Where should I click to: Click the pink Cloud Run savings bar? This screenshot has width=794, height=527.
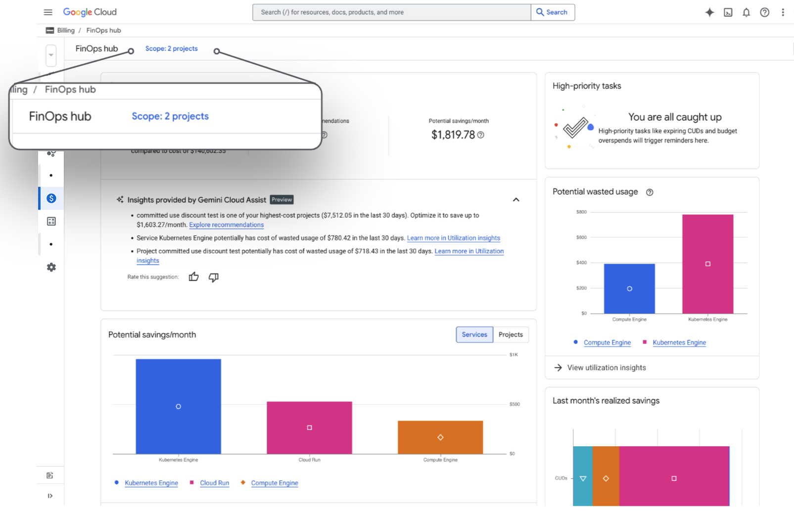[x=309, y=428]
